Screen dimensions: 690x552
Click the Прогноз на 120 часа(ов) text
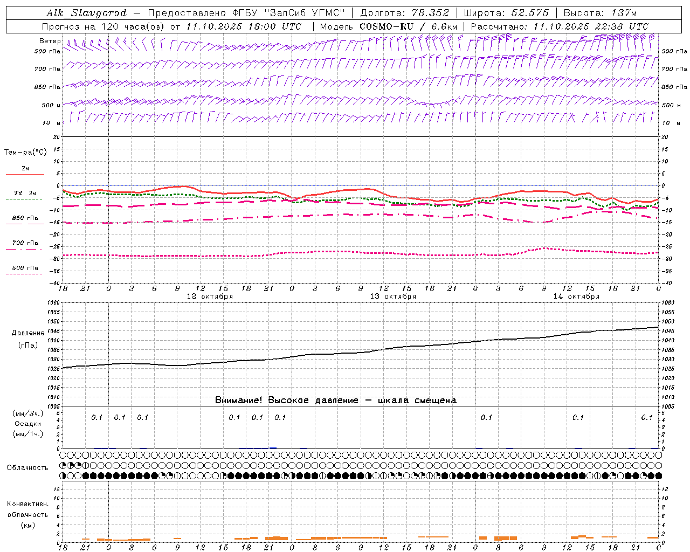click(103, 26)
